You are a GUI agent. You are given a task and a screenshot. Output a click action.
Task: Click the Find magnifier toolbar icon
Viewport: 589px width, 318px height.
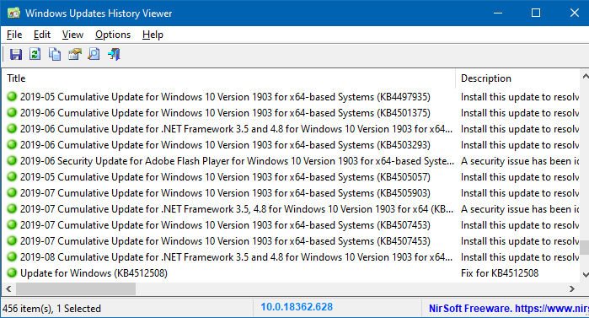pos(94,54)
